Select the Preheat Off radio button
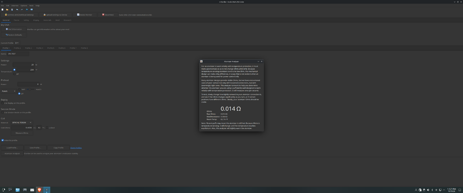The image size is (463, 193). click(19, 93)
